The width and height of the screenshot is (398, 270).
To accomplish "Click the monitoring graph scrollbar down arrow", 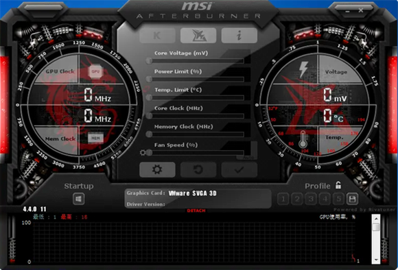I will 376,260.
